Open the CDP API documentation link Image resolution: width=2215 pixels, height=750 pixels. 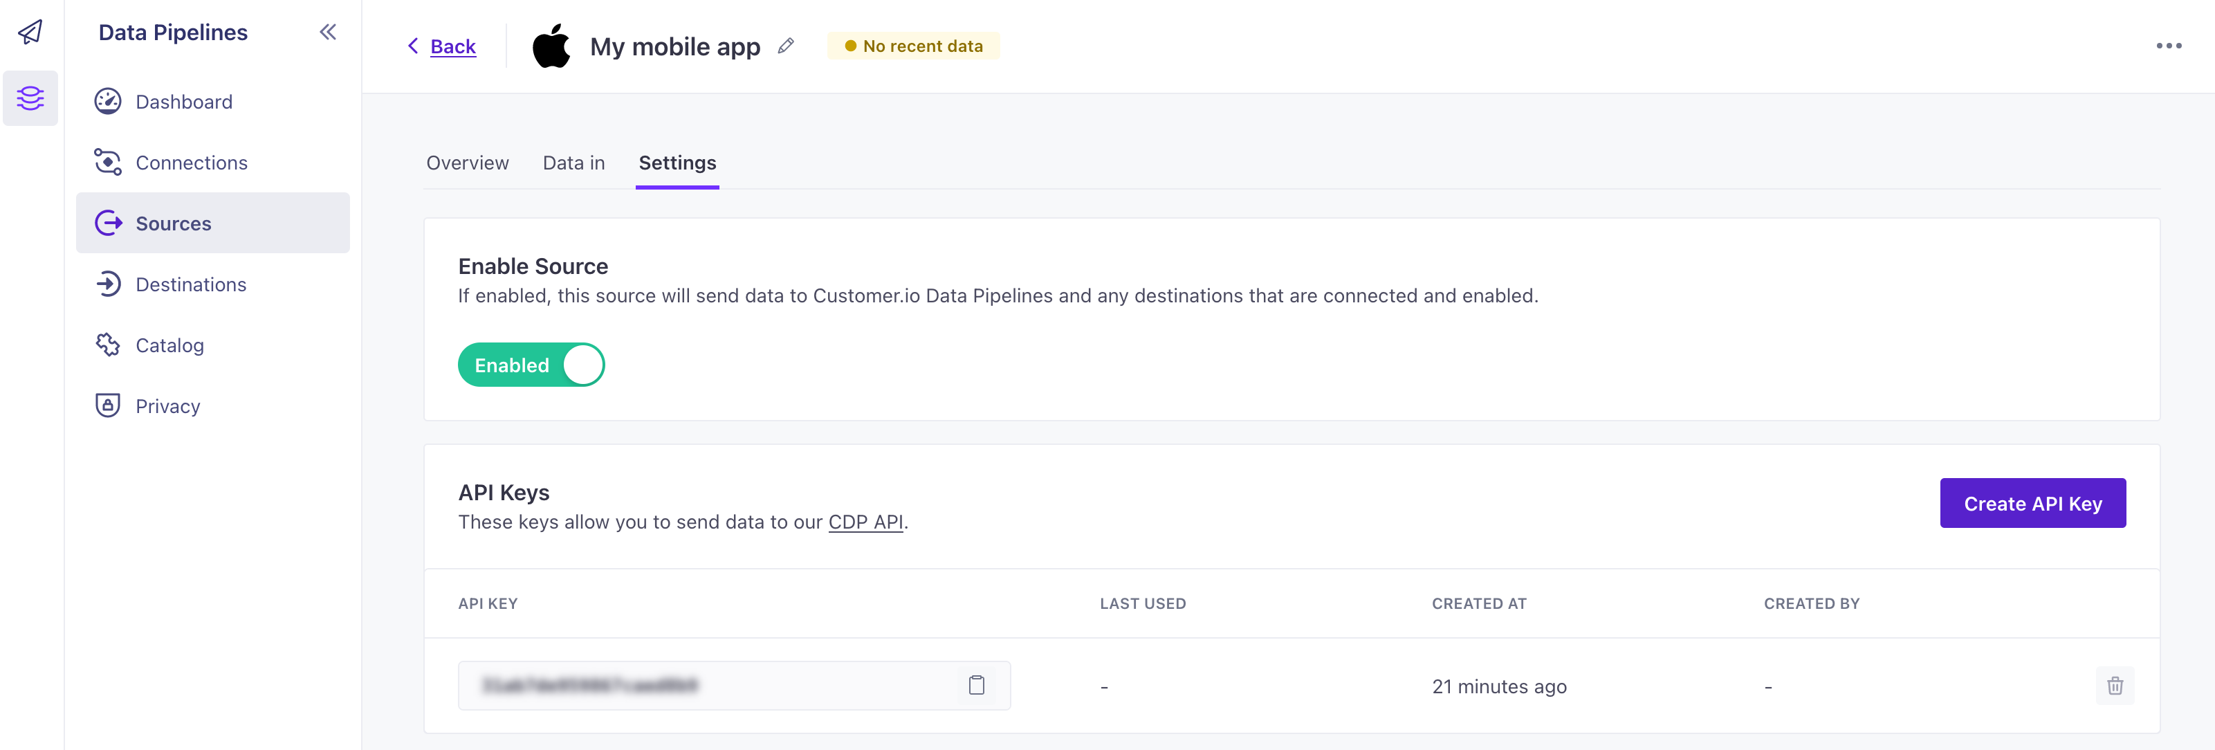865,522
